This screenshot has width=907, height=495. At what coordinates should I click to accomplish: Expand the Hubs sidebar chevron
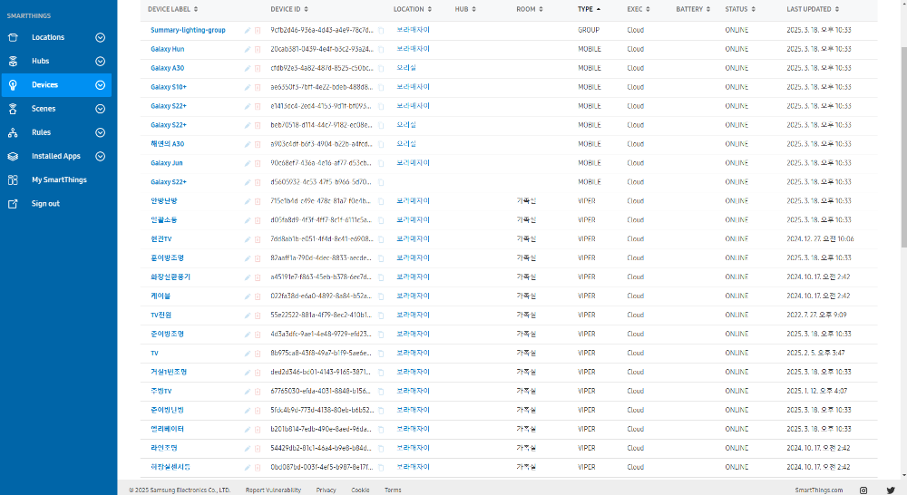pyautogui.click(x=100, y=62)
